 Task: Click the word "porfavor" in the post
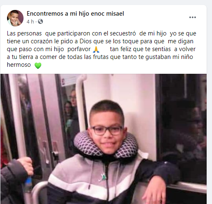(x=79, y=49)
